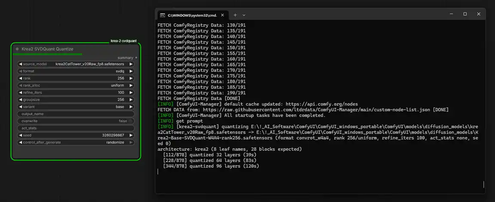
Task: Increase refine_iters with right arrow
Action: (131, 92)
